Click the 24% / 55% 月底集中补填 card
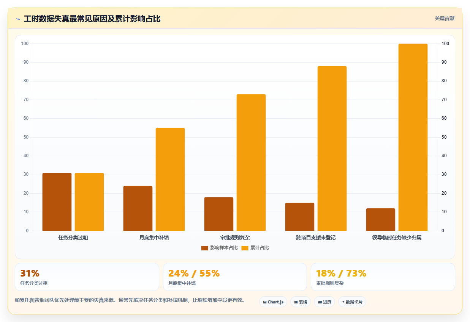This screenshot has height=322, width=470. [235, 277]
